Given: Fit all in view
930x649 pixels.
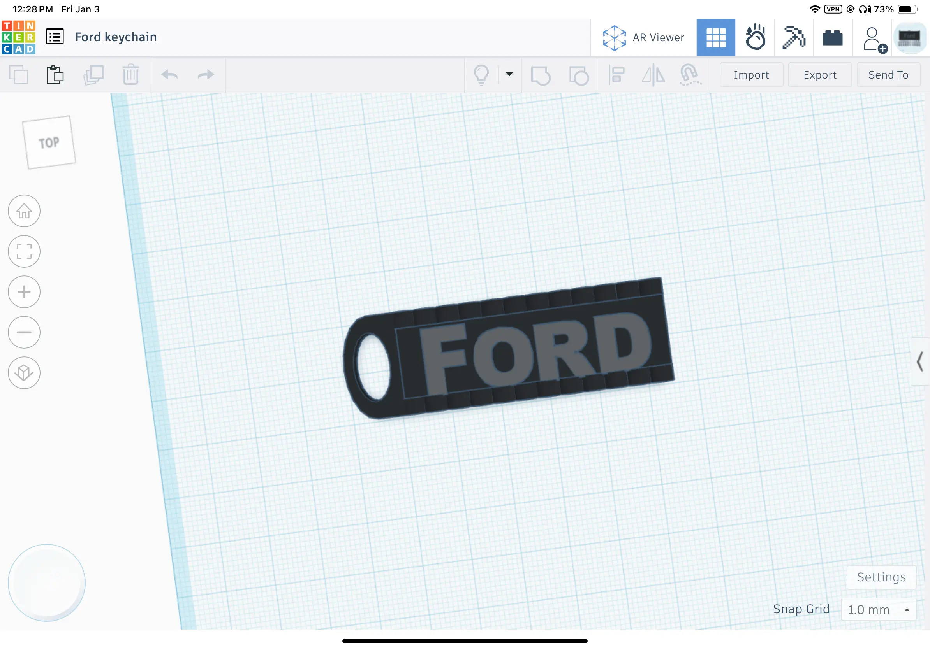Looking at the screenshot, I should pyautogui.click(x=24, y=251).
